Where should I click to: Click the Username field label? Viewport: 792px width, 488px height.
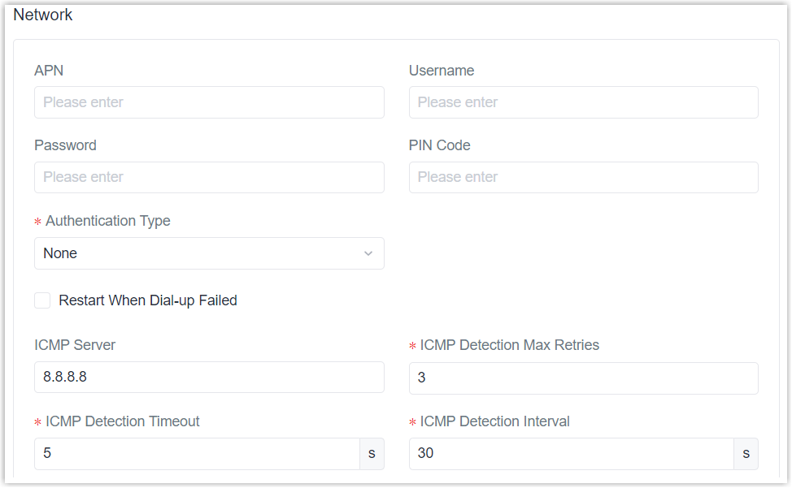coord(442,71)
